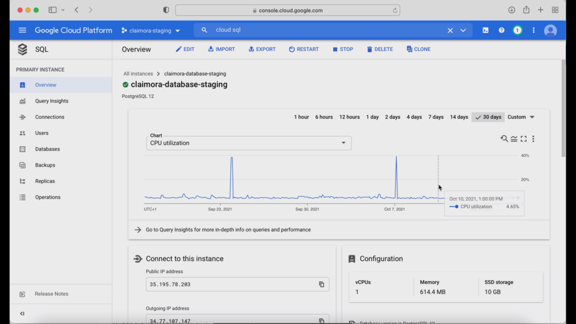Click the SQL product stack icon
This screenshot has height=324, width=576.
[22, 49]
